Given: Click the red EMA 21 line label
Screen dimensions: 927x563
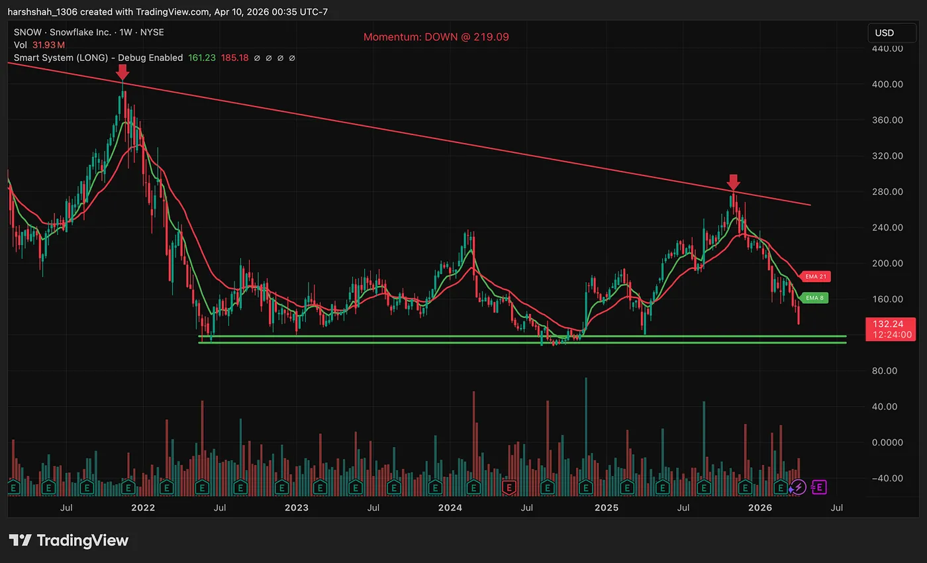Looking at the screenshot, I should click(814, 276).
